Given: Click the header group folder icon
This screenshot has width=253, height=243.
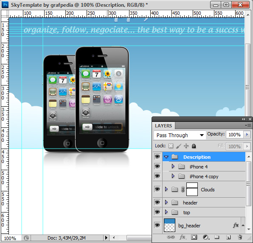Looking at the screenshot, I should click(174, 202).
